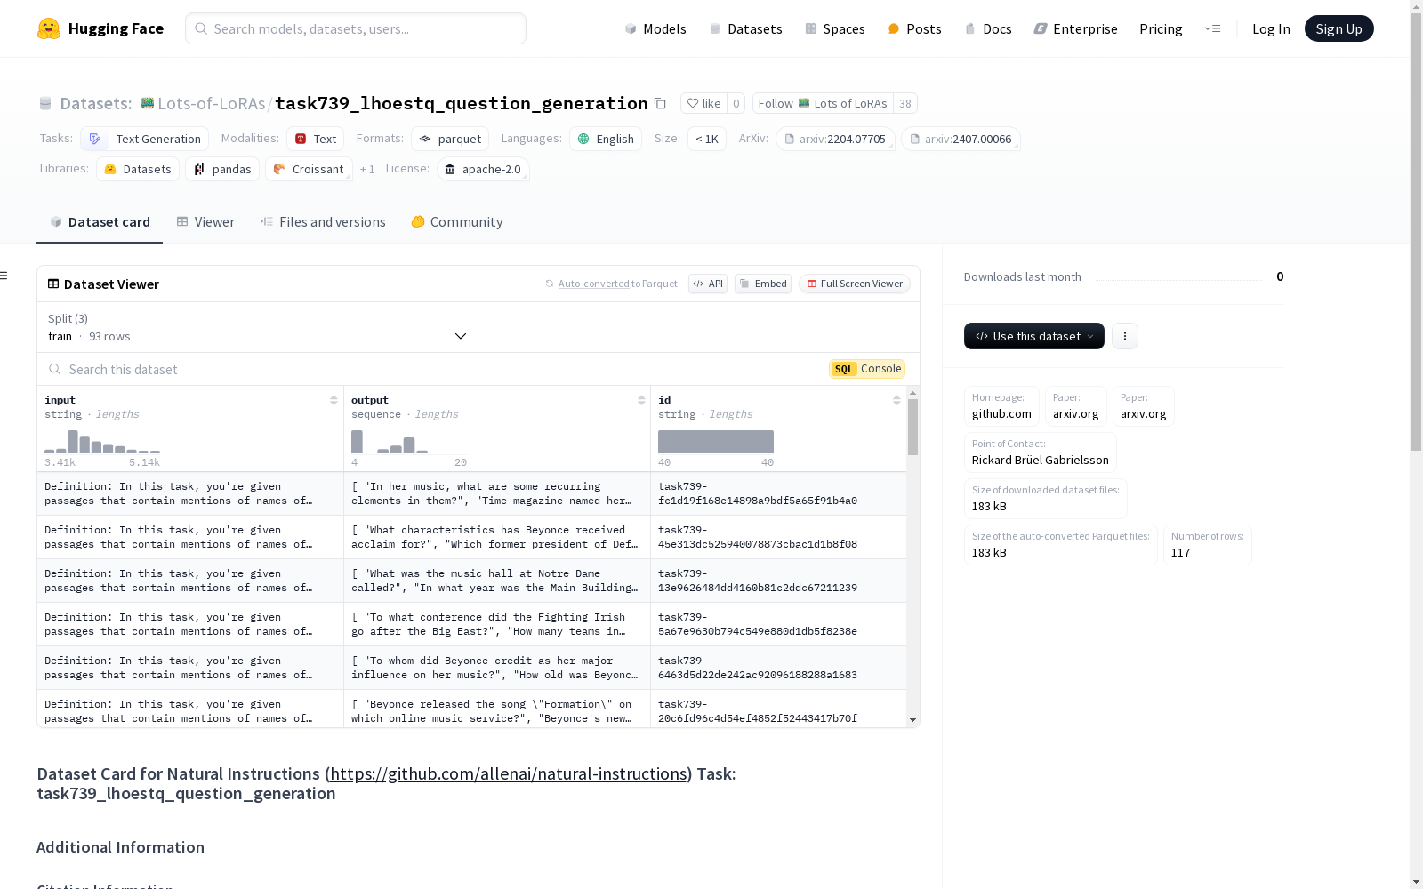This screenshot has height=889, width=1423.
Task: Open Docs in the navigation
Action: tap(988, 28)
